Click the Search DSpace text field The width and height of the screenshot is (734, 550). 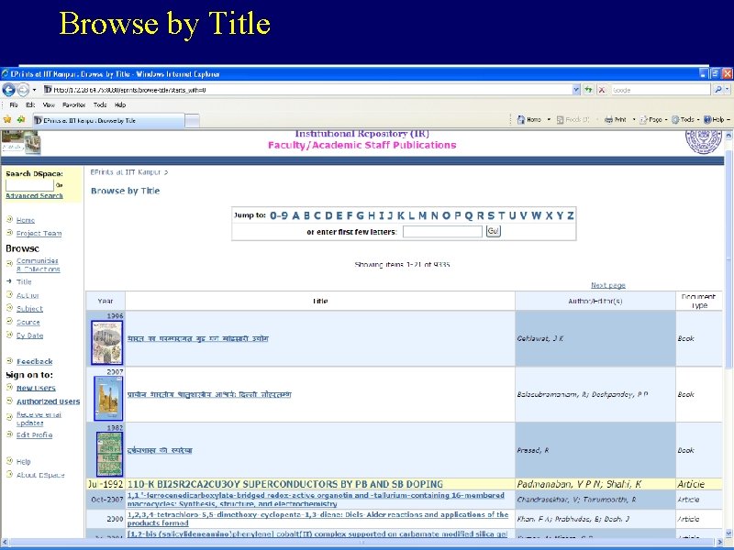pyautogui.click(x=29, y=185)
